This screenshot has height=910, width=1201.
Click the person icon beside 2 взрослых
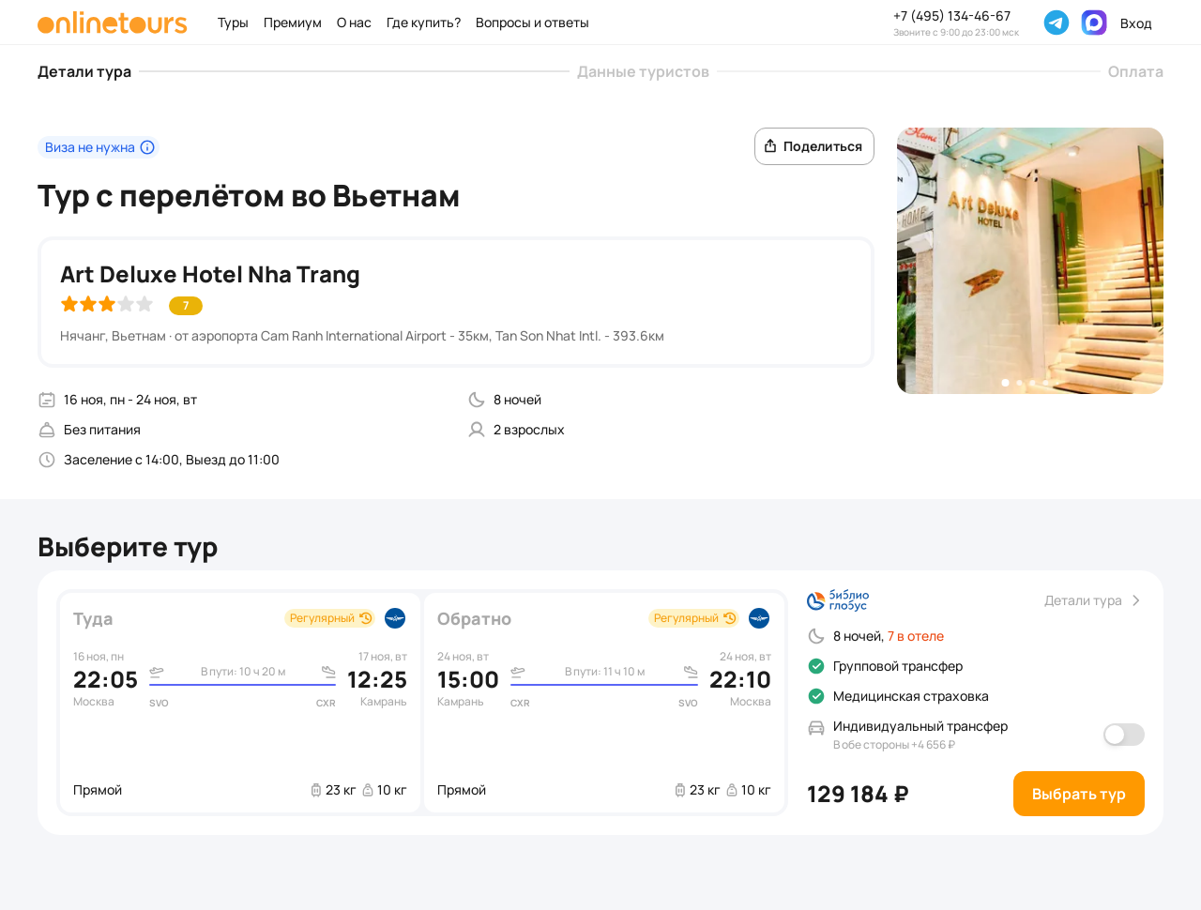pyautogui.click(x=477, y=430)
